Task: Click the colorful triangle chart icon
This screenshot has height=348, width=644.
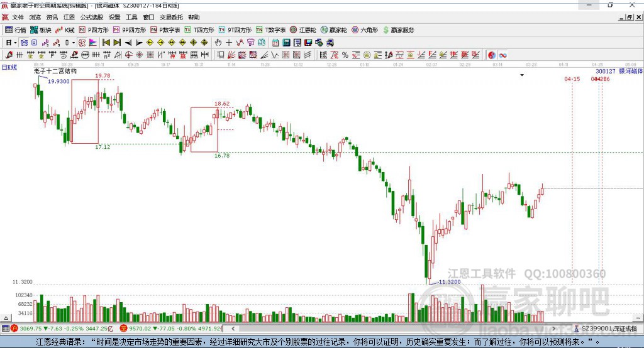Action: [93, 43]
